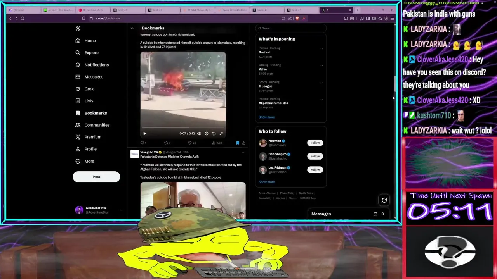The image size is (497, 279).
Task: Open Notifications in the sidebar
Action: click(x=92, y=65)
